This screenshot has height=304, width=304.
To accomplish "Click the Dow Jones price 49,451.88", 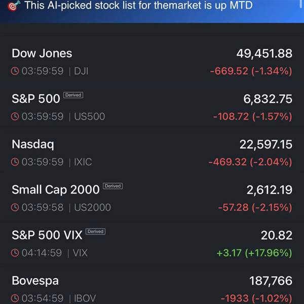I will pos(264,54).
